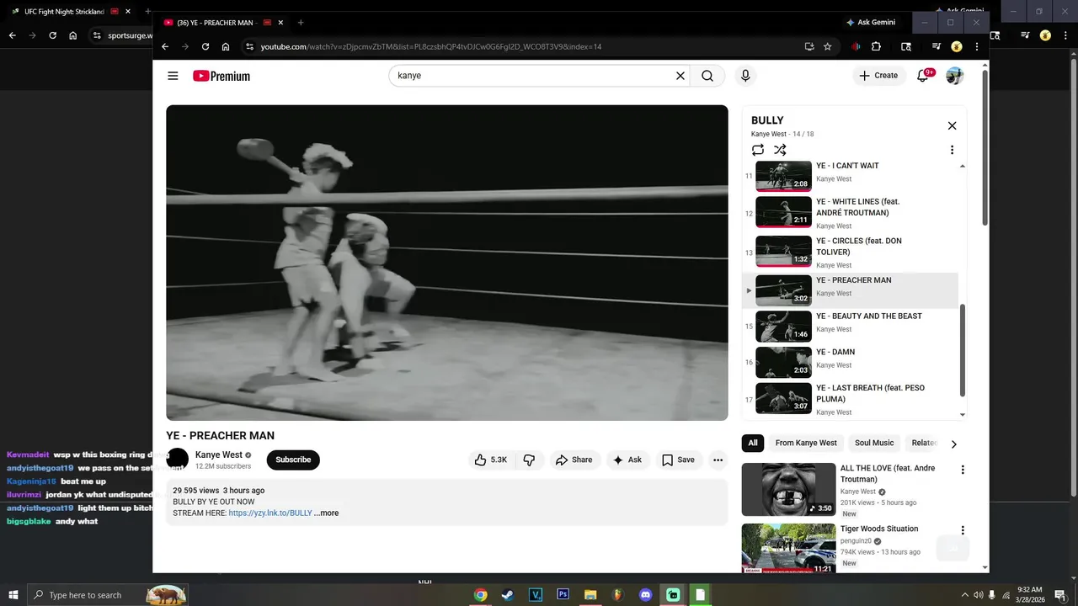The height and width of the screenshot is (606, 1078).
Task: Open Kanye West channel avatar
Action: [177, 460]
